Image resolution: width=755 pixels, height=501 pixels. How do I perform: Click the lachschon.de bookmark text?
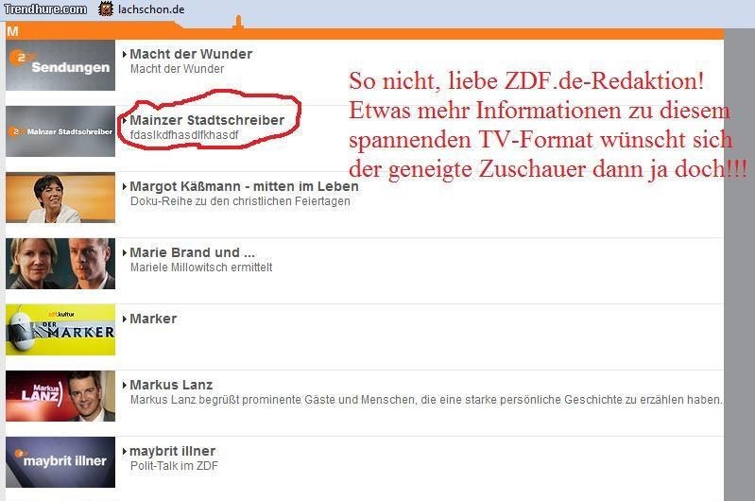point(151,9)
